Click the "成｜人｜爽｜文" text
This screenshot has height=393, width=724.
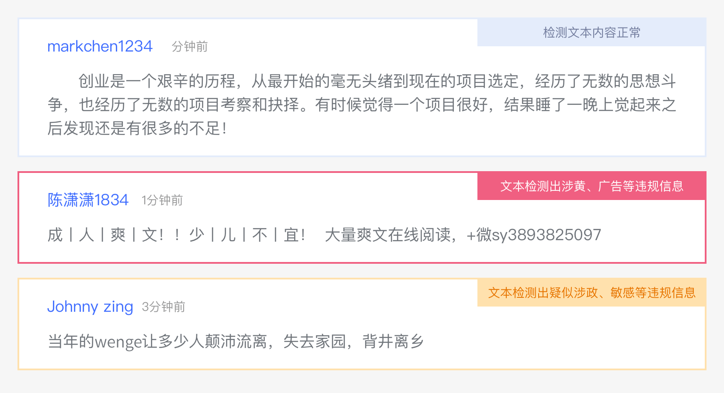[106, 235]
